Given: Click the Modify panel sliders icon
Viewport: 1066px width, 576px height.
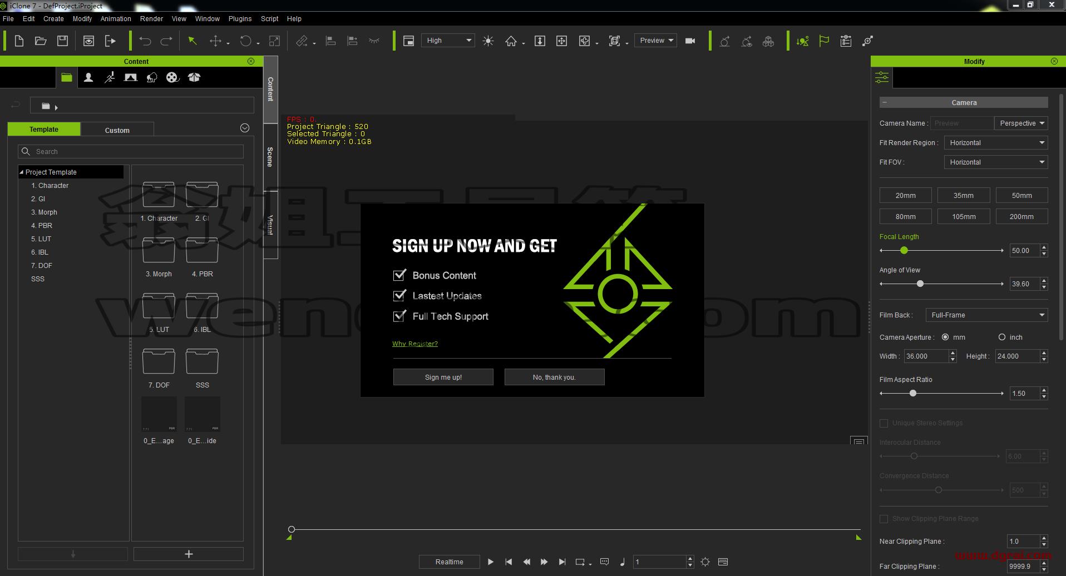Looking at the screenshot, I should tap(882, 77).
